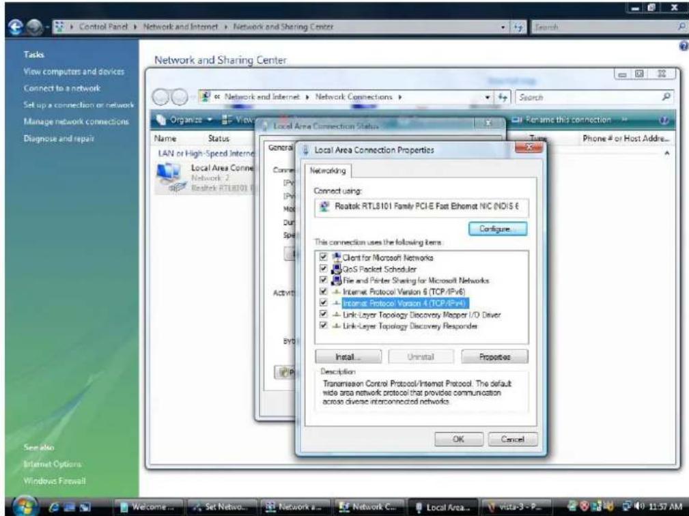Click Realtek adapter icon in Connect using
The image size is (689, 516).
point(324,206)
